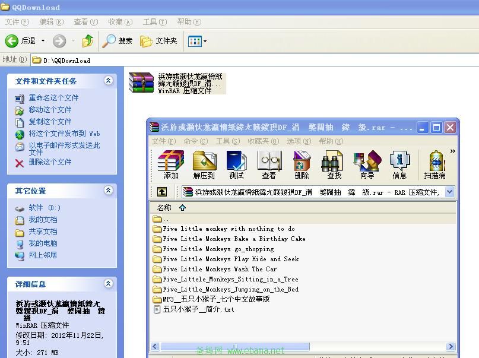The image size is (479, 358).
Task: Collapse the 详细信息 panel
Action: (109, 283)
